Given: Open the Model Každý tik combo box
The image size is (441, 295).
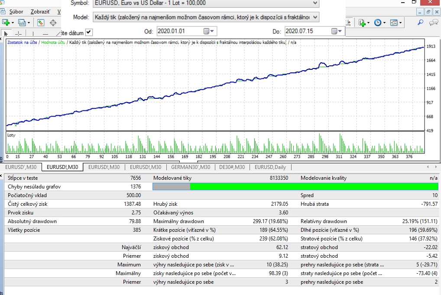Looking at the screenshot, I should 206,17.
